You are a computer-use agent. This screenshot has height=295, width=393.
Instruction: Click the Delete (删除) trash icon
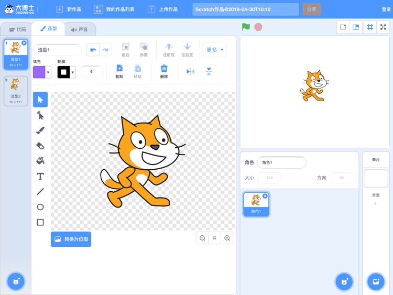[164, 71]
